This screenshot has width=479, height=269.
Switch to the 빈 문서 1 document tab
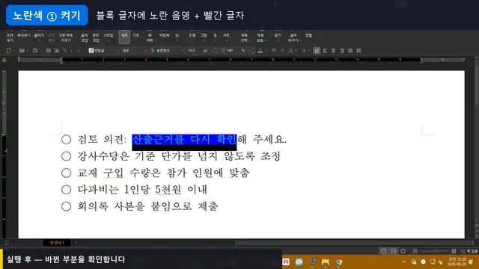(57, 243)
